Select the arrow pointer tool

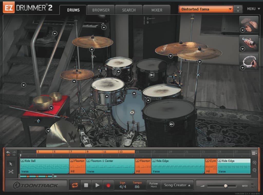pyautogui.click(x=11, y=164)
